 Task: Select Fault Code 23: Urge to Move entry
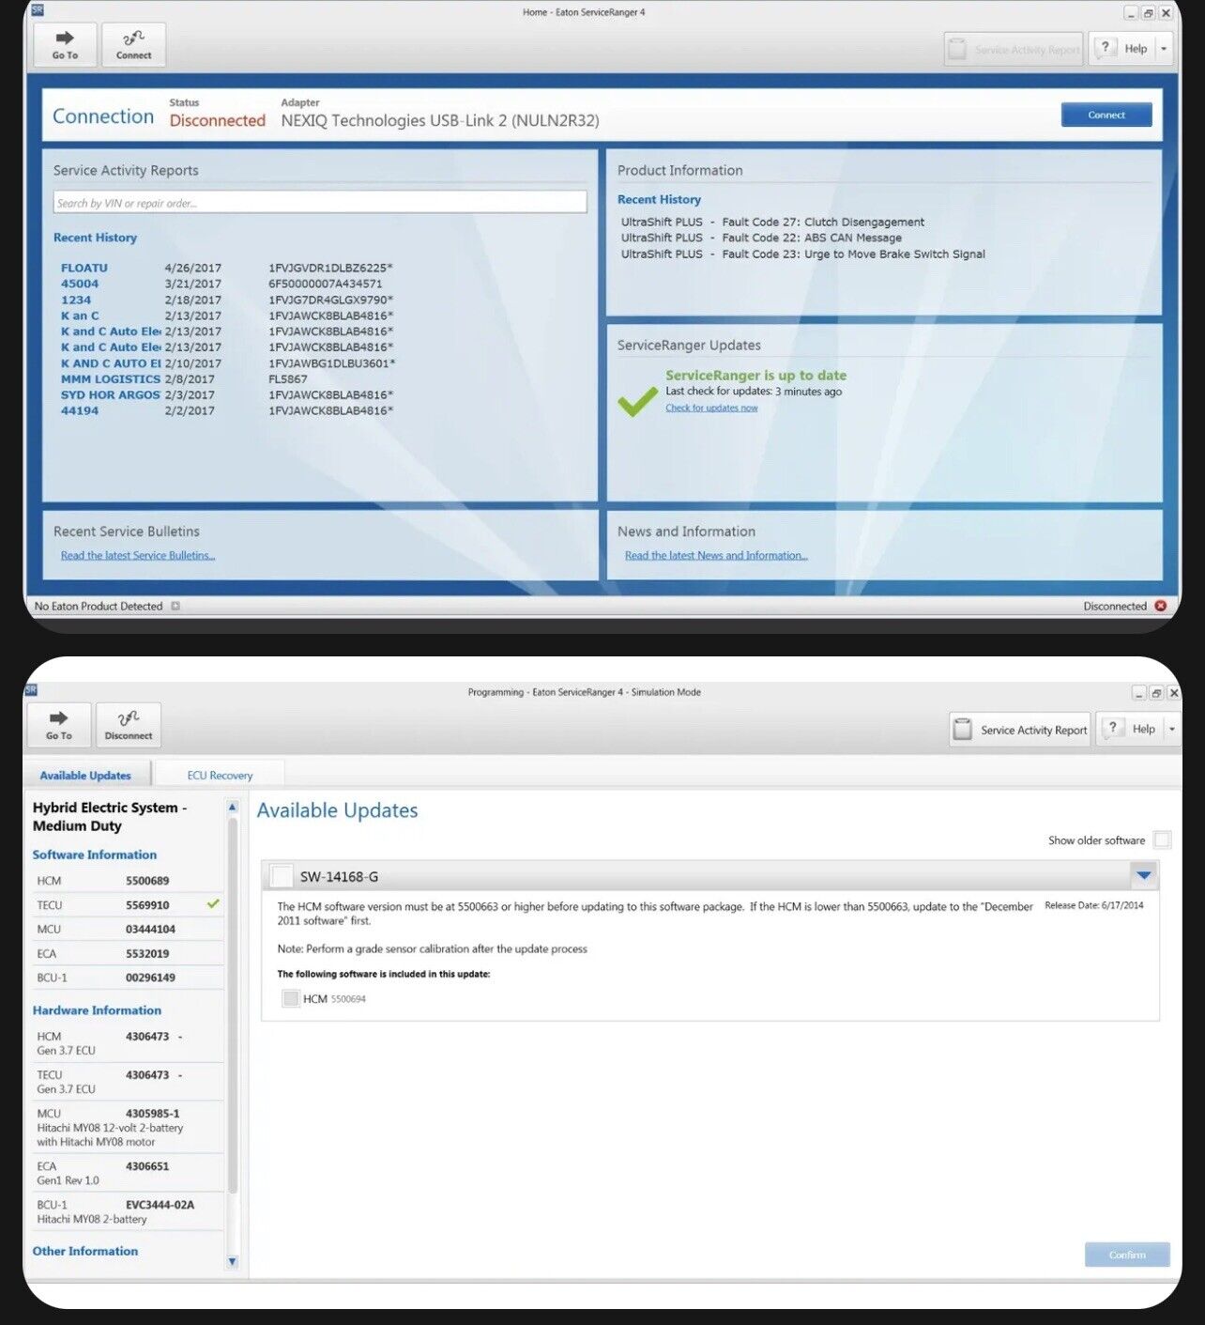802,254
